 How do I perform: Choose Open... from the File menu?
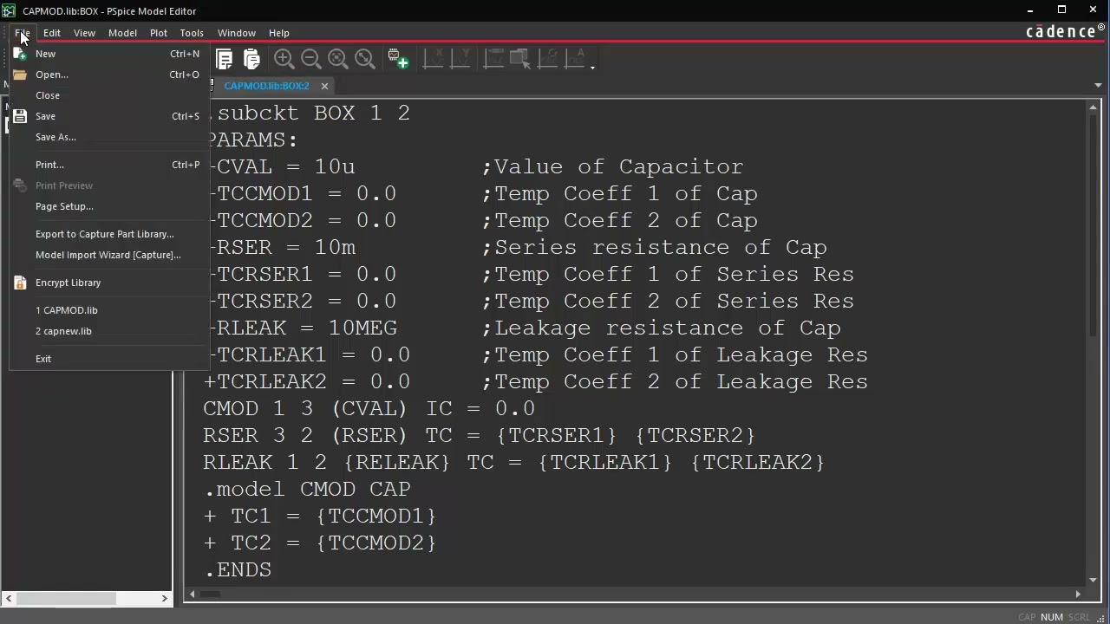tap(108, 75)
